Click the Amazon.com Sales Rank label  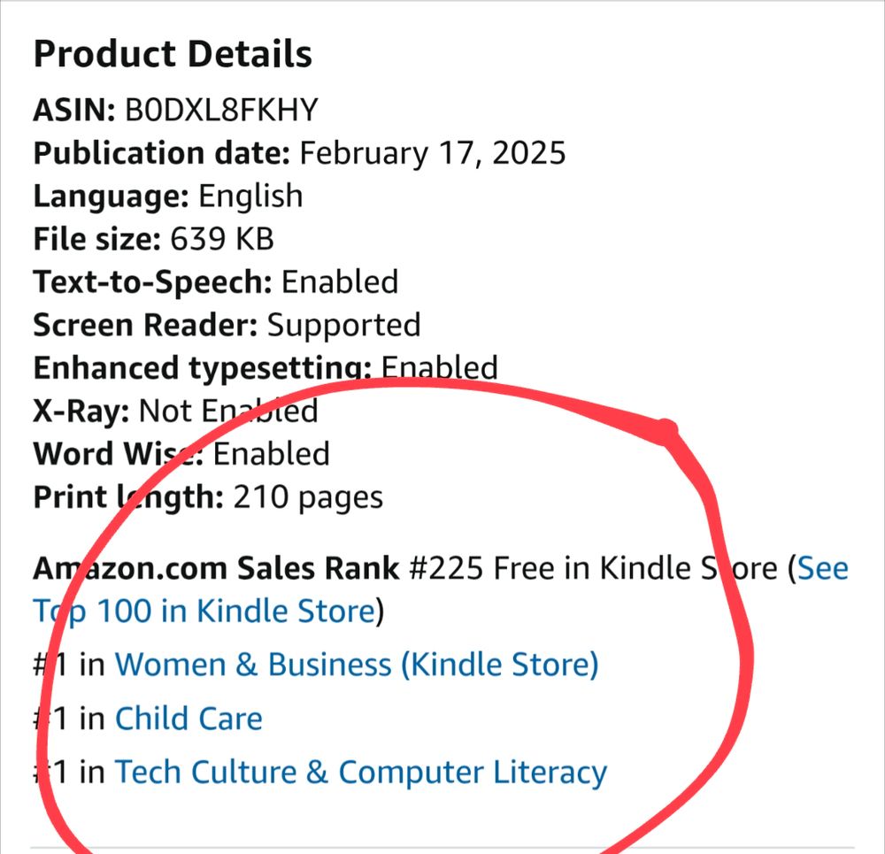[x=216, y=568]
